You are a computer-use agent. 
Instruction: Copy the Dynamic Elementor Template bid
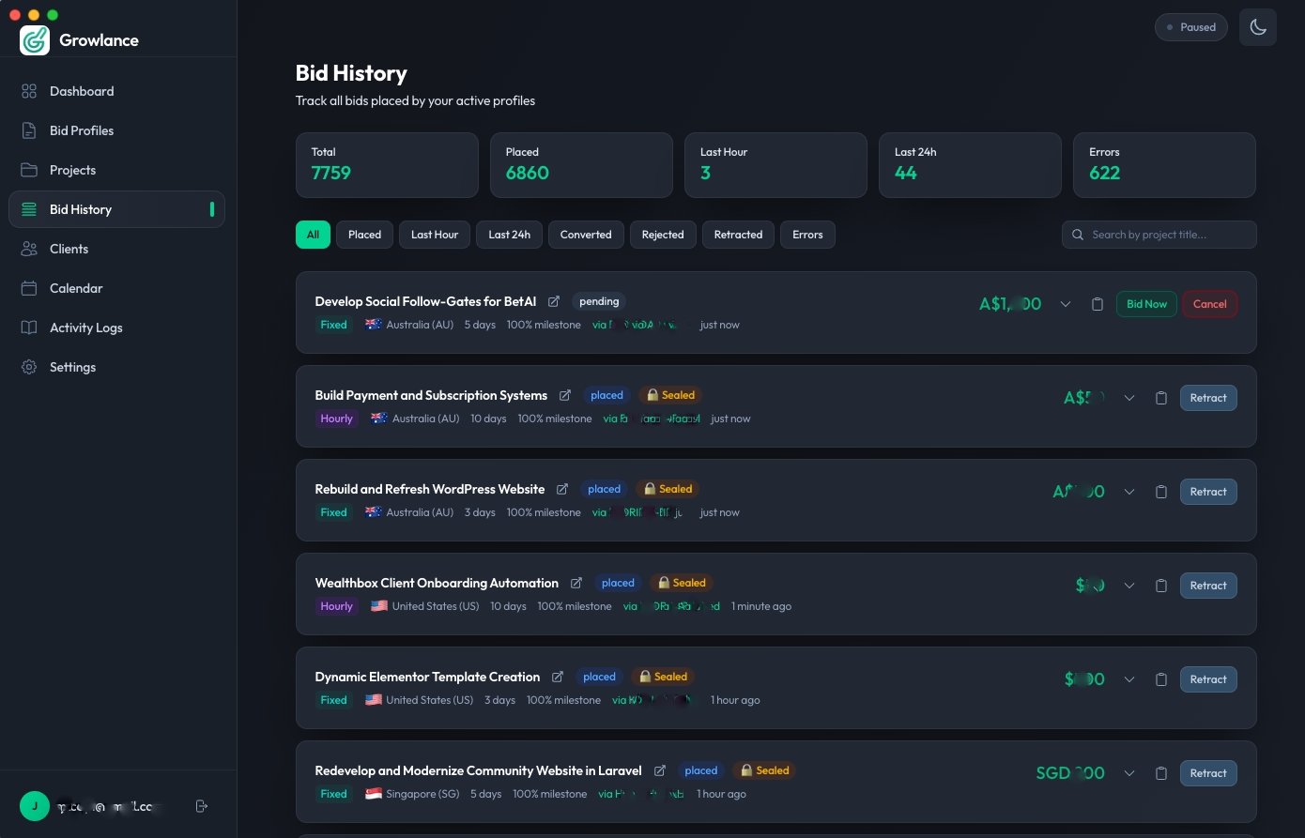tap(1160, 679)
